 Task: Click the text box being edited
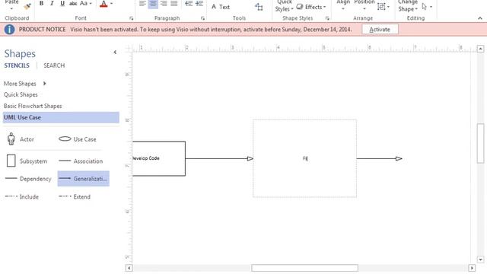(304, 158)
